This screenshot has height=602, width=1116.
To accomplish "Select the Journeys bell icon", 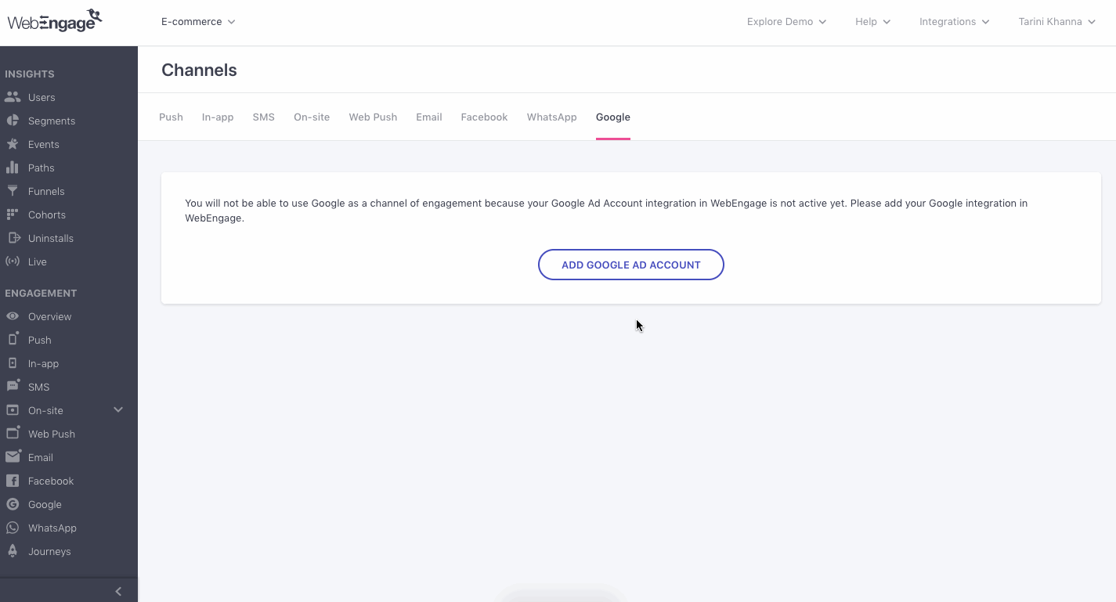I will coord(11,551).
